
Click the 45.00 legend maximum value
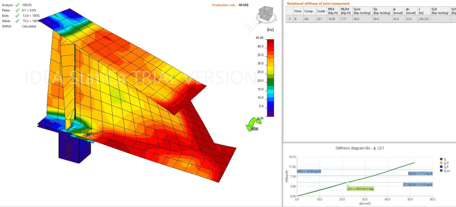259,38
